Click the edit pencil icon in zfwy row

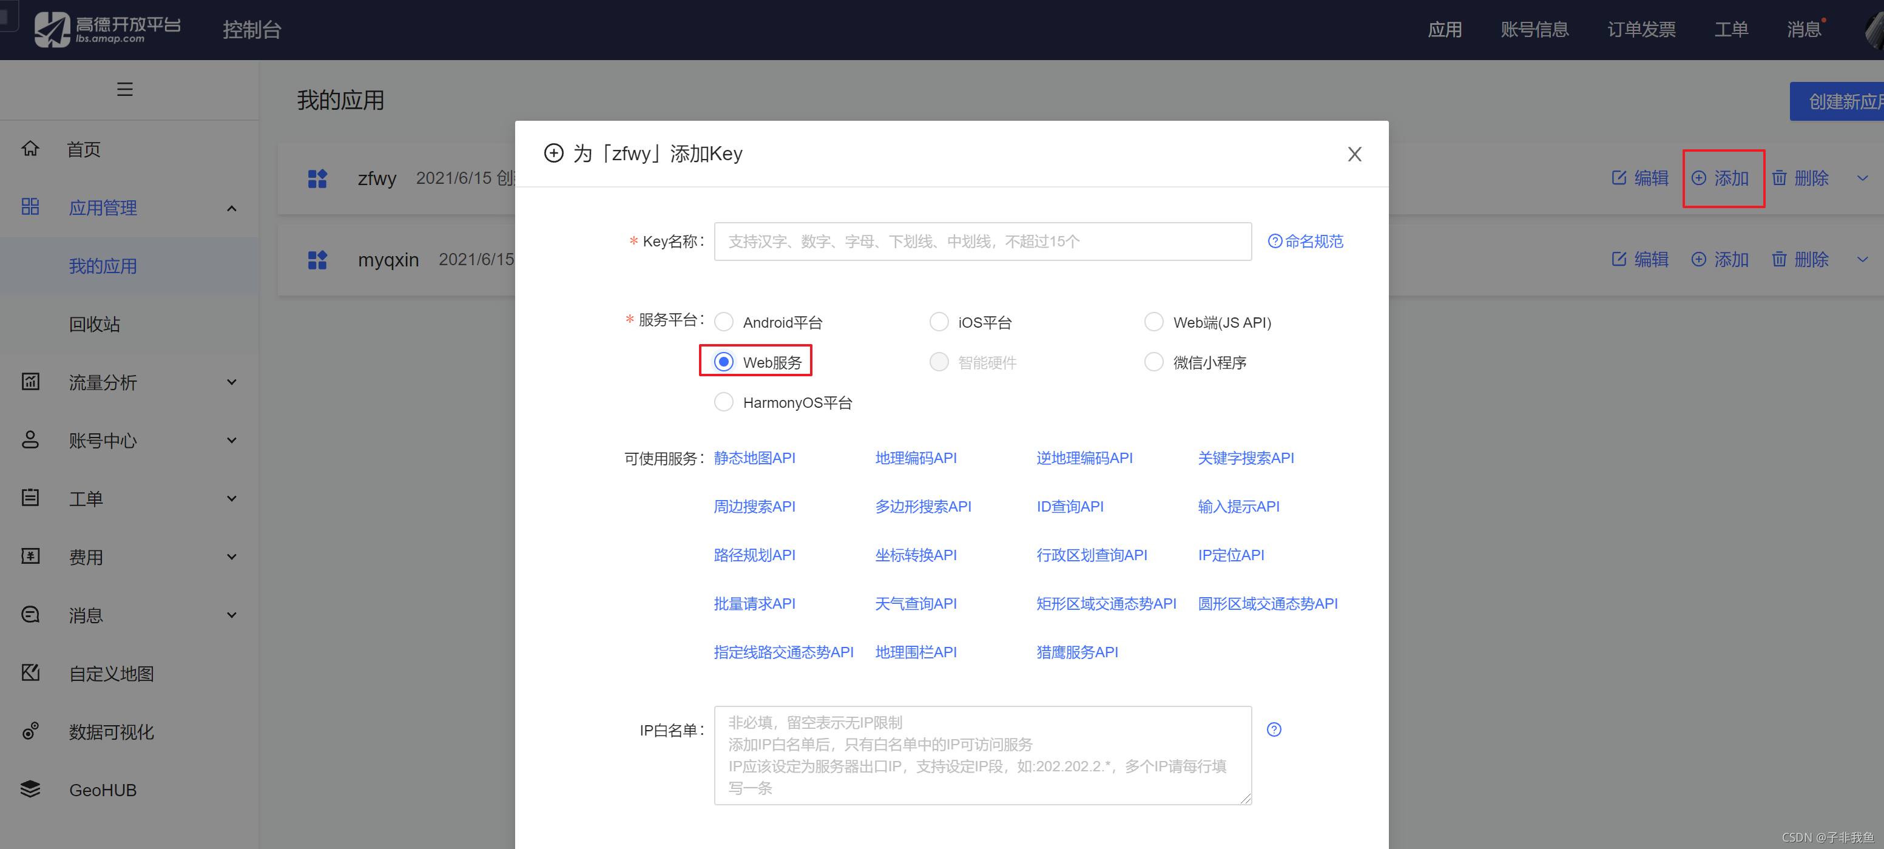[x=1619, y=178]
